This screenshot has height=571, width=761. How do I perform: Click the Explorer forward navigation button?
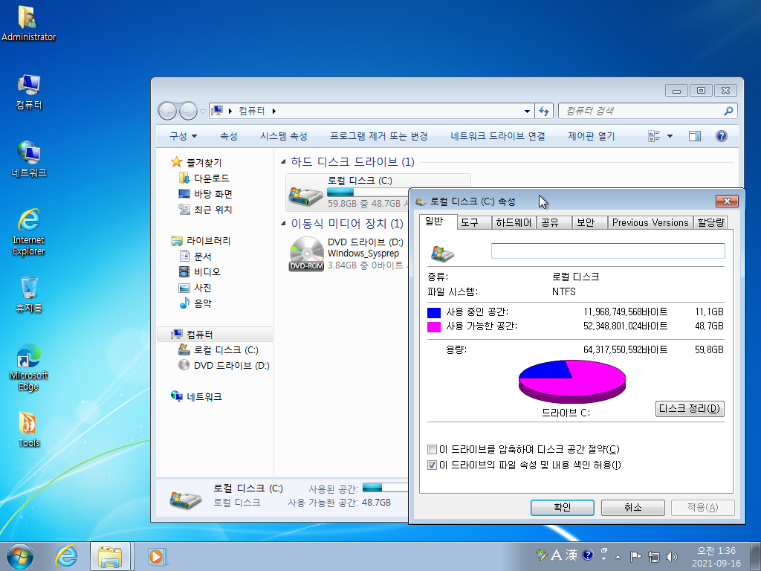[188, 112]
